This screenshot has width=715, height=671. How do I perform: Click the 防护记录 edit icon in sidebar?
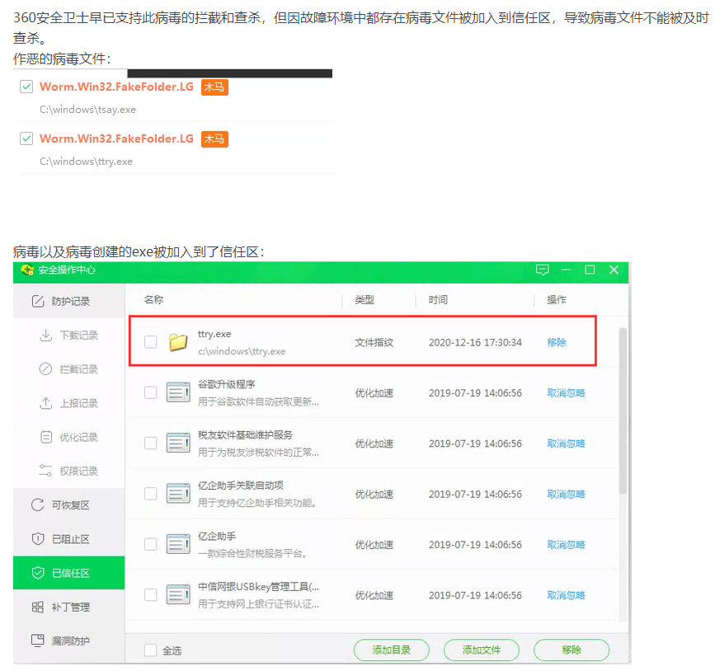[38, 302]
